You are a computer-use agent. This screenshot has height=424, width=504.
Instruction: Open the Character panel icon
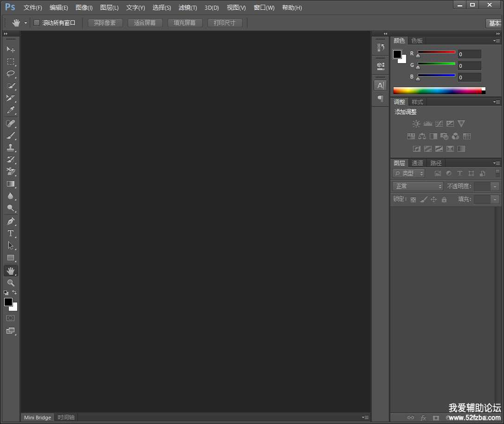[x=381, y=85]
